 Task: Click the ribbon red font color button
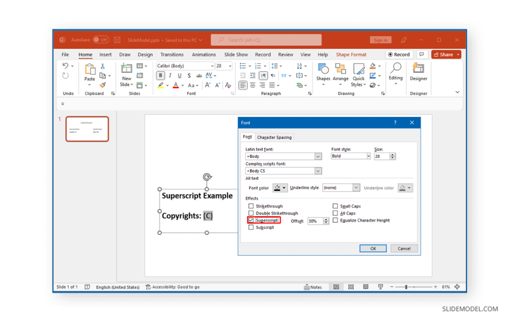176,85
